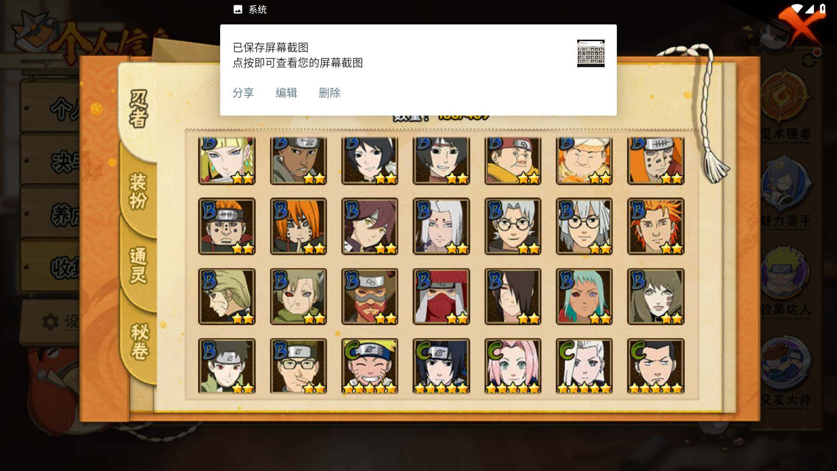The height and width of the screenshot is (471, 837).
Task: Tap 分享 to share the screenshot
Action: [243, 93]
